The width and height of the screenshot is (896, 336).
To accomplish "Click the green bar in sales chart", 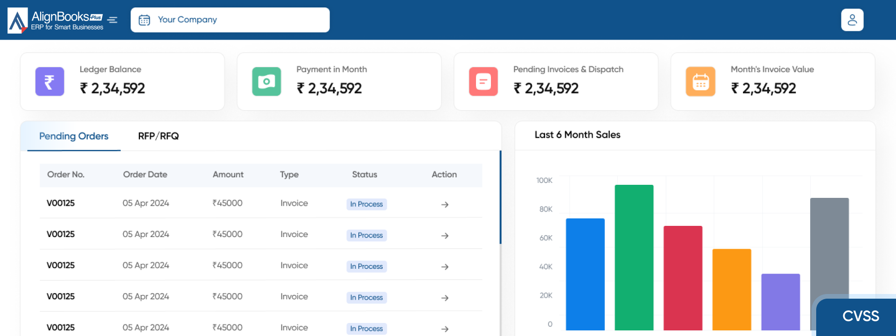I will point(634,258).
